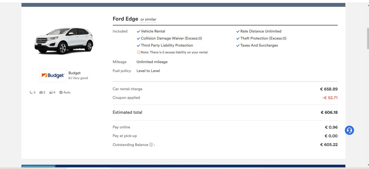Screen dimensions: 369x169
Task: Click the Vehicle Rental checkmark
Action: click(139, 31)
